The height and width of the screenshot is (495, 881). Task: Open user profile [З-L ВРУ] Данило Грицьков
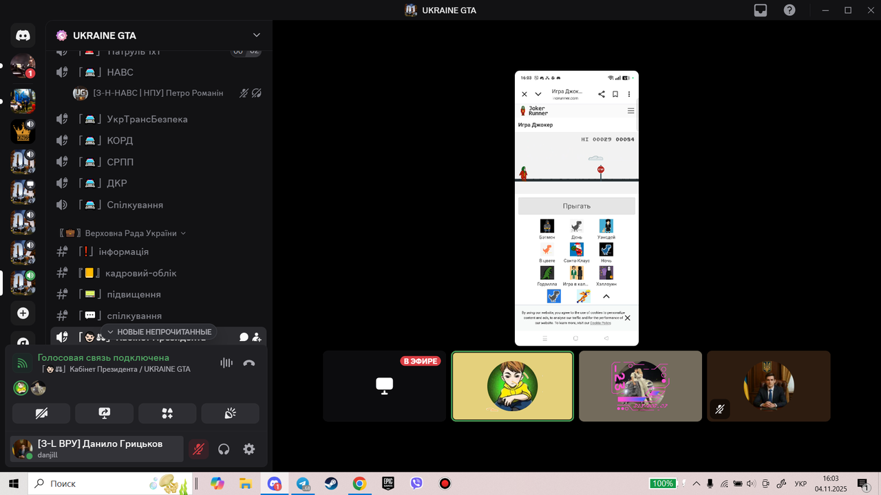pyautogui.click(x=97, y=449)
